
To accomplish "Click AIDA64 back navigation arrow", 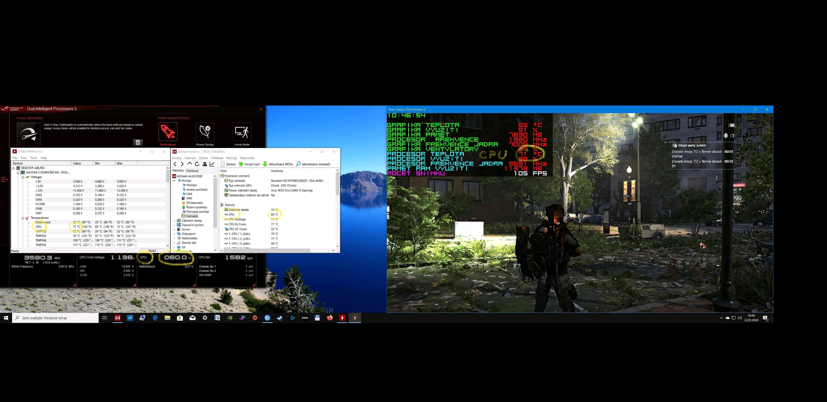I will (x=175, y=164).
